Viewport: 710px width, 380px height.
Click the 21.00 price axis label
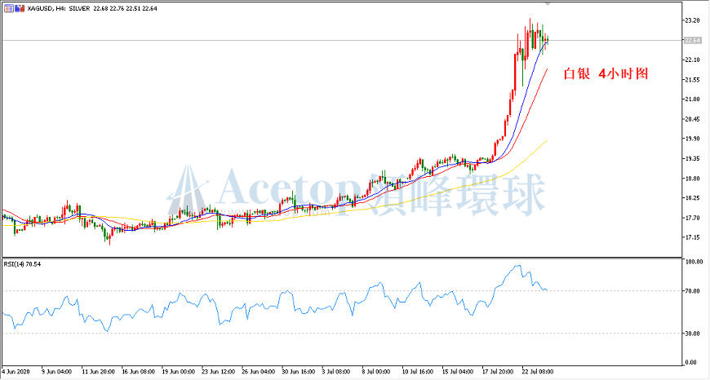pos(692,99)
